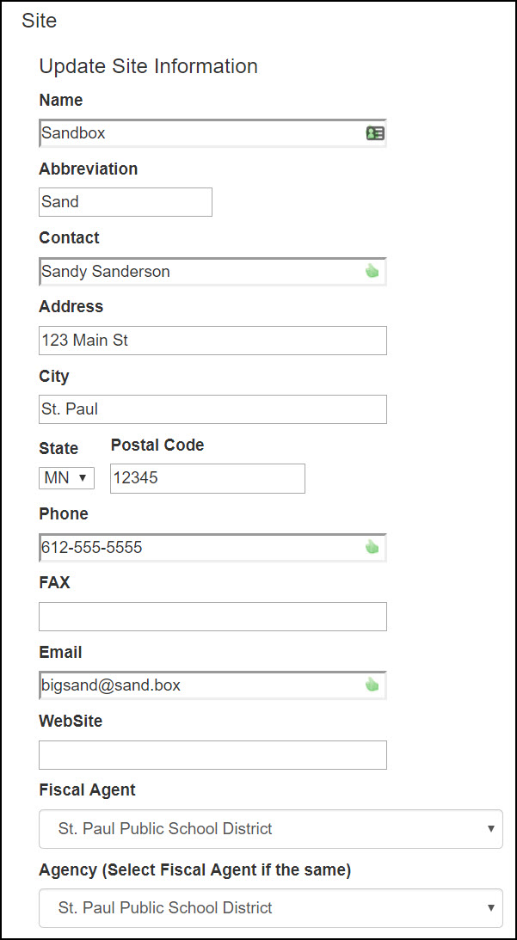Screen dimensions: 517x940
Task: Click the thumbs-up icon in the Email field
Action: click(372, 685)
